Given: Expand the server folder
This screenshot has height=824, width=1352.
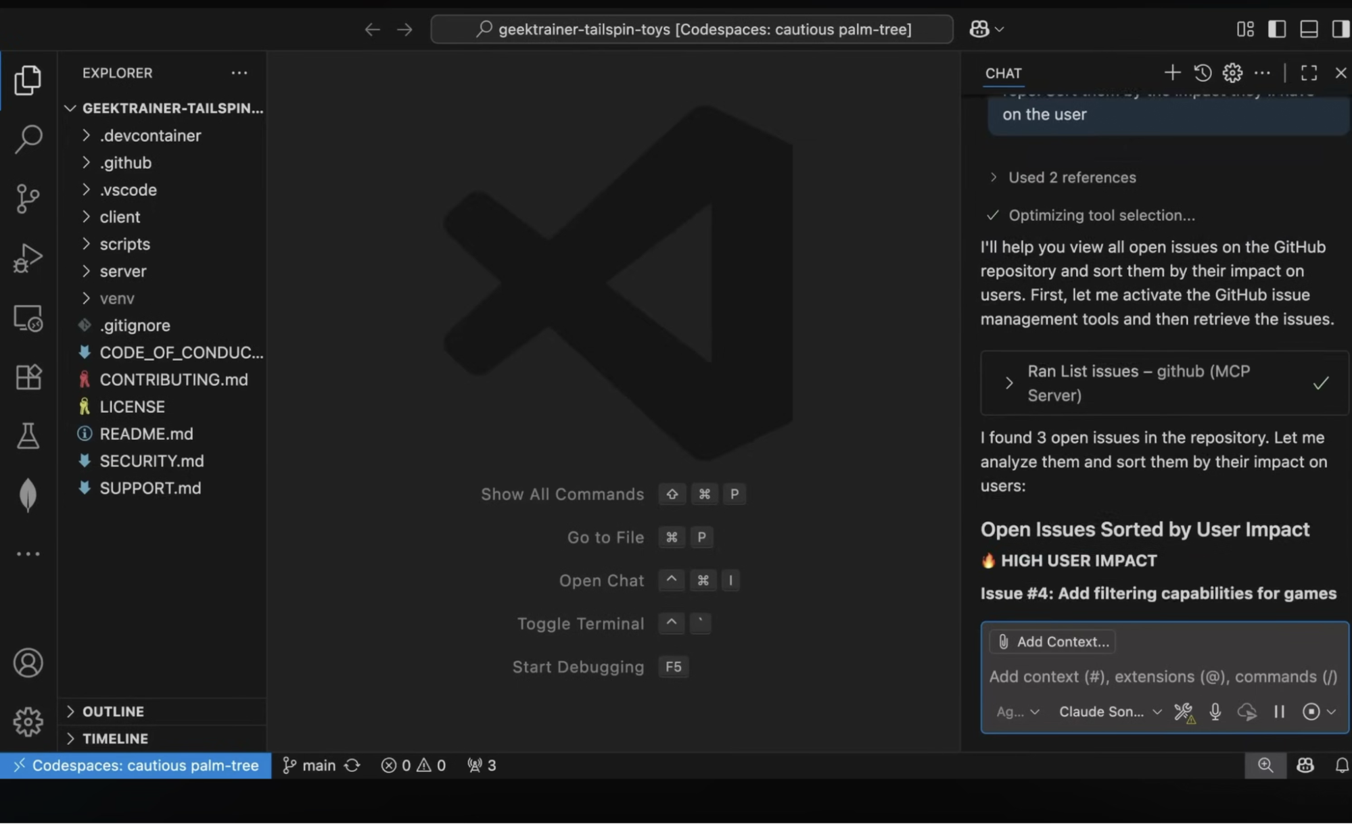Looking at the screenshot, I should point(122,271).
